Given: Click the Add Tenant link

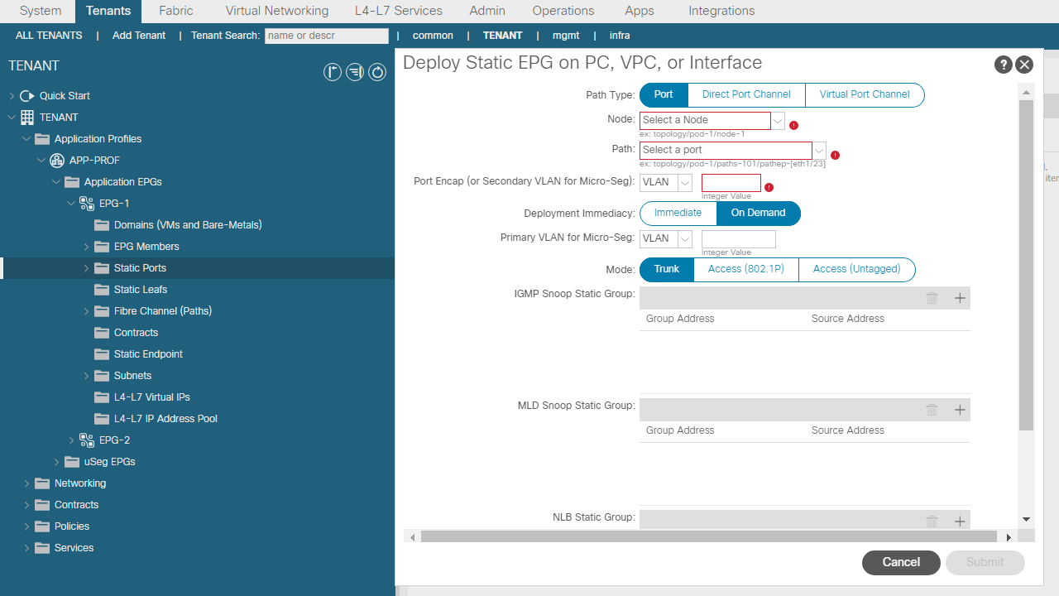Looking at the screenshot, I should point(139,36).
